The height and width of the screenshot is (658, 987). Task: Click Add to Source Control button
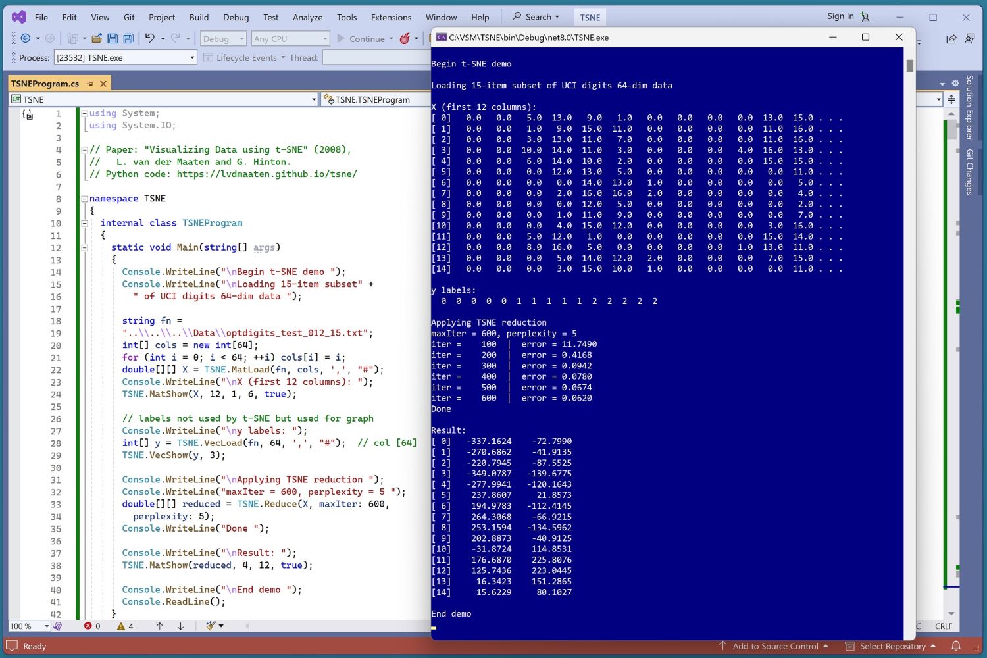tap(774, 646)
